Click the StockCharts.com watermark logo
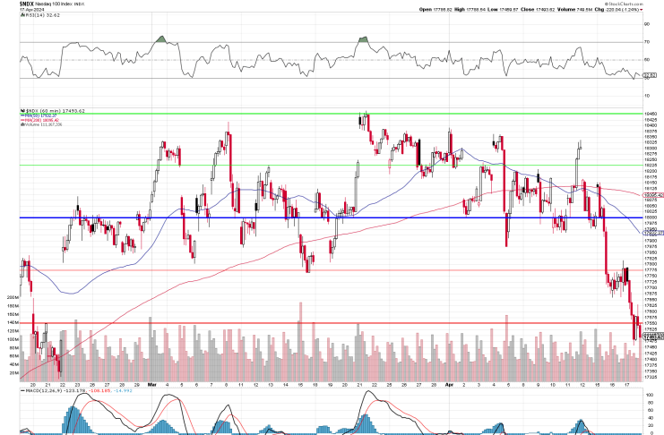The height and width of the screenshot is (435, 664). [x=639, y=4]
